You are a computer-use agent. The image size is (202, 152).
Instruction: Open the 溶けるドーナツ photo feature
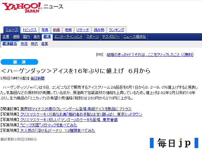click(x=58, y=130)
